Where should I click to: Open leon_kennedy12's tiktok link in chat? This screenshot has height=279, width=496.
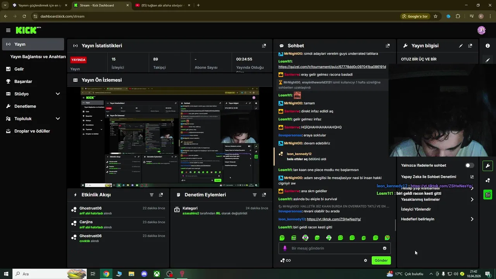334,219
